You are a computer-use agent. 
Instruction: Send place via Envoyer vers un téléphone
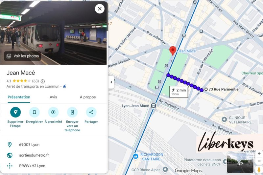click(72, 112)
